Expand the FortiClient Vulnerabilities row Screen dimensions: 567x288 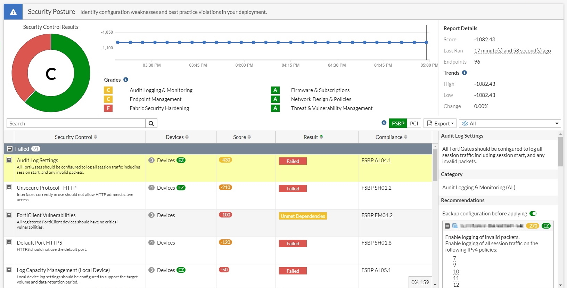click(x=9, y=215)
